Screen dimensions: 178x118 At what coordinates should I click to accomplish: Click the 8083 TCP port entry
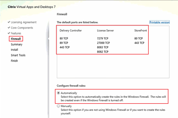click(103, 47)
